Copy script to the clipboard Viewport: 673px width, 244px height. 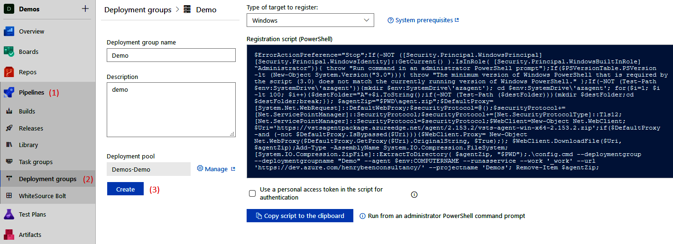300,216
